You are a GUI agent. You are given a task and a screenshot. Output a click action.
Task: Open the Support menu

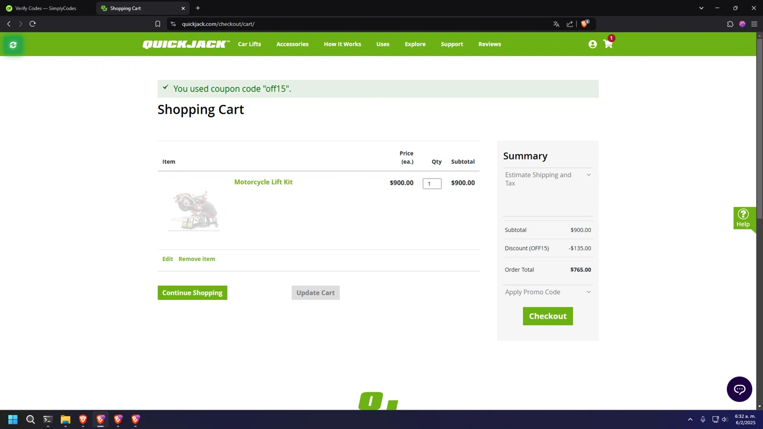pyautogui.click(x=452, y=44)
